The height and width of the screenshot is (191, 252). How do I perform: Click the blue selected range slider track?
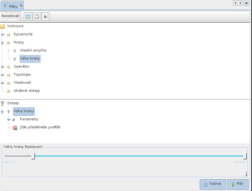coord(139,156)
